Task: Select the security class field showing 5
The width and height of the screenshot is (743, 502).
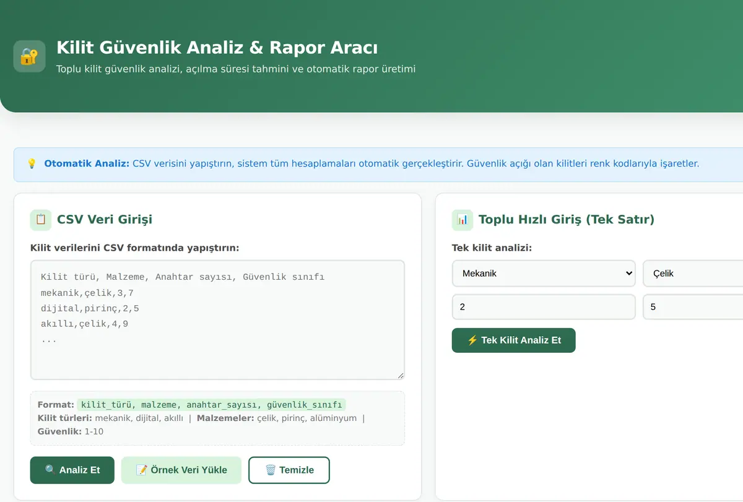Action: tap(693, 307)
